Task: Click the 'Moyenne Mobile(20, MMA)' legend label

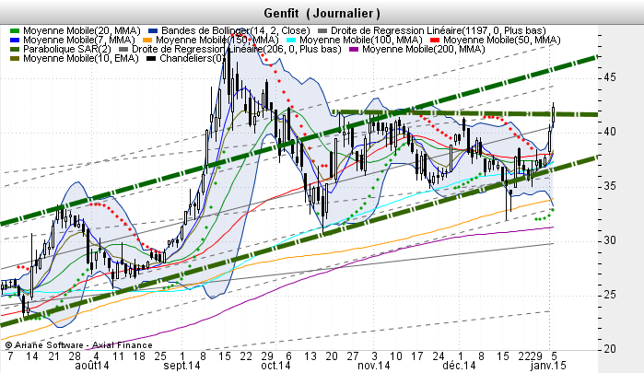Action: pyautogui.click(x=82, y=30)
